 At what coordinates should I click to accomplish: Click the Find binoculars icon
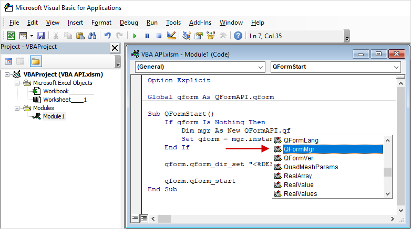(x=92, y=36)
